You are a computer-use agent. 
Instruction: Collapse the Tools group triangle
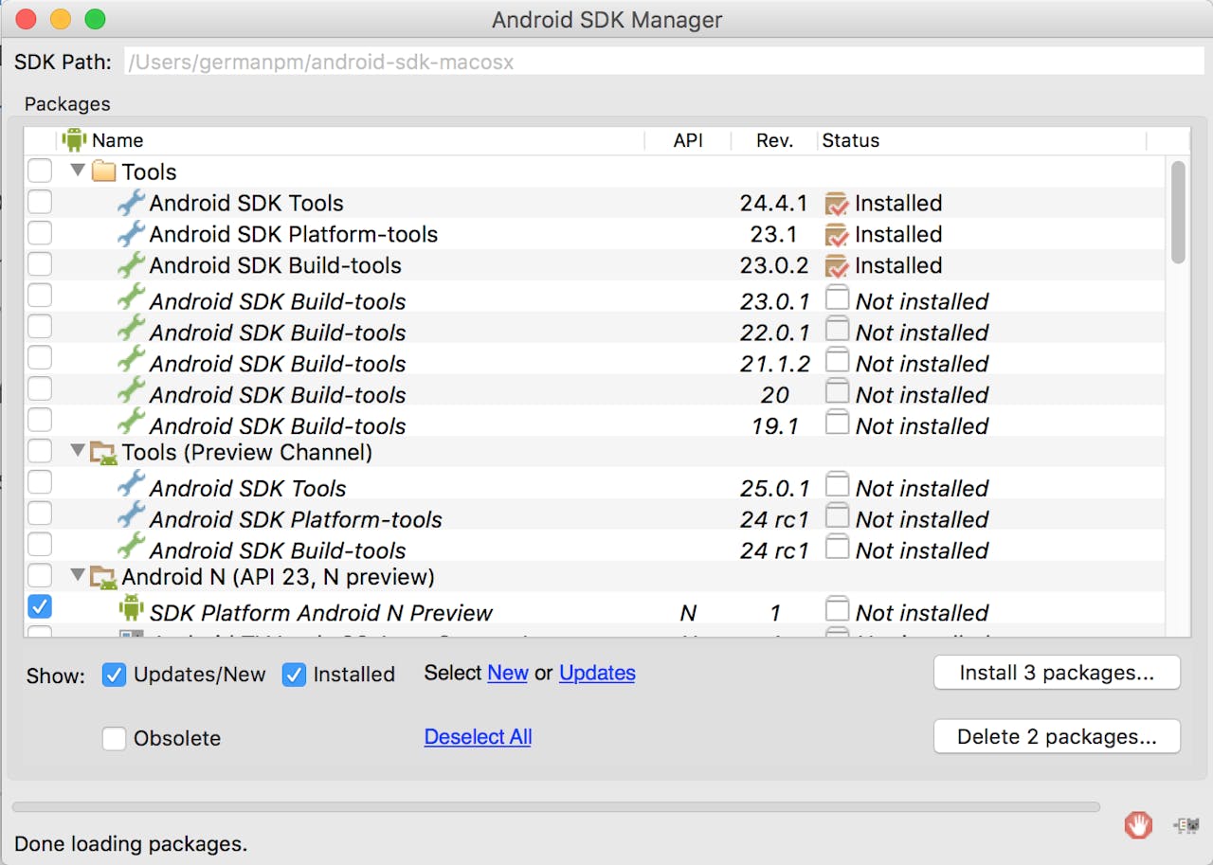pyautogui.click(x=78, y=171)
